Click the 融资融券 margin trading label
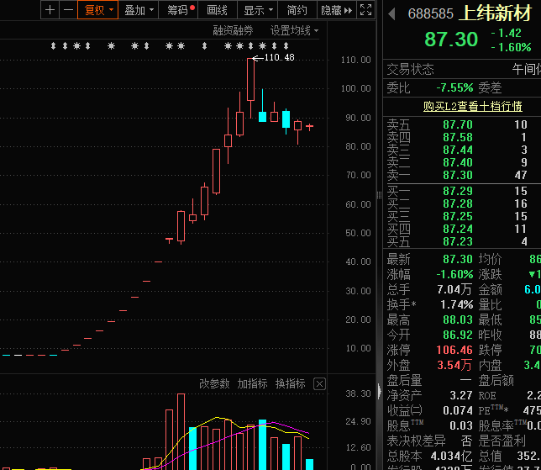The image size is (541, 470). point(233,30)
